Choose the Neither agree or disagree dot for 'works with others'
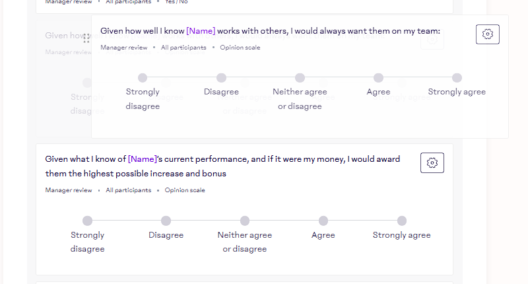Viewport: 528px width, 284px height. [x=300, y=78]
